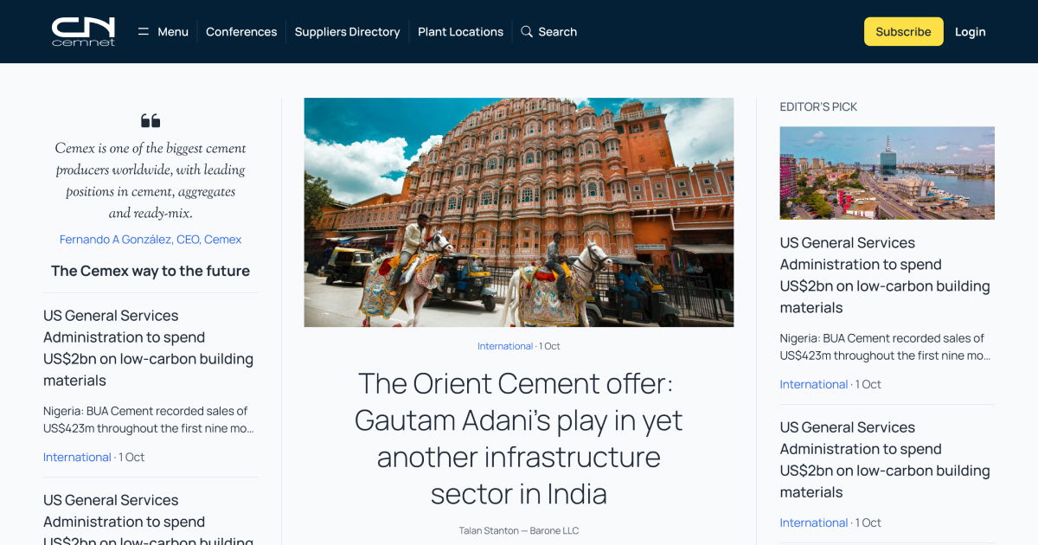The width and height of the screenshot is (1038, 545).
Task: Open Plant Locations in the navigation
Action: pos(460,32)
